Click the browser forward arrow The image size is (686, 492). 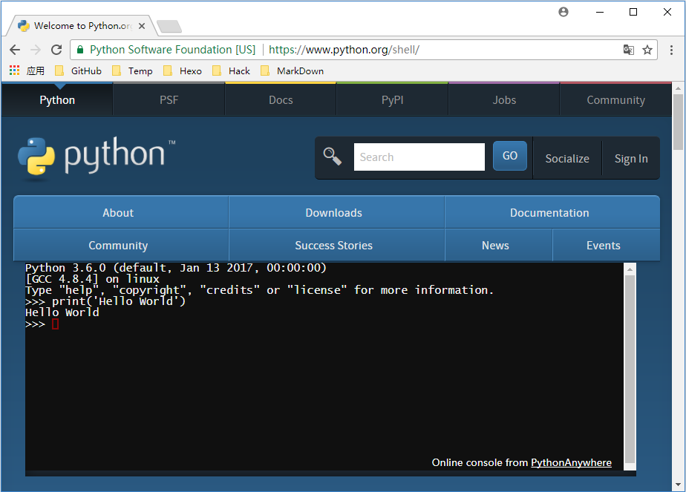tap(36, 50)
